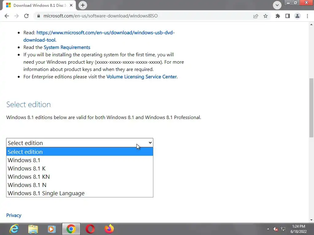Choose Windows 8.1 K edition
This screenshot has height=235, width=314.
click(80, 169)
